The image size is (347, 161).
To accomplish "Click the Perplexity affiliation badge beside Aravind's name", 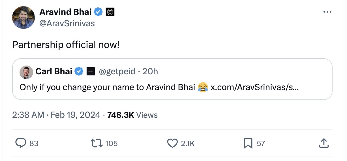I will [110, 12].
